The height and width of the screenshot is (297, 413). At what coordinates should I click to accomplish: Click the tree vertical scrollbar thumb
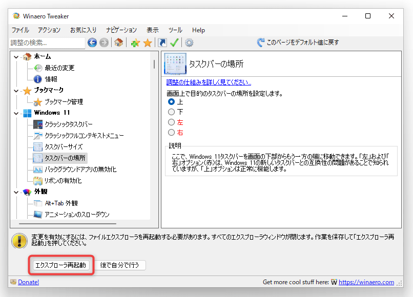pyautogui.click(x=154, y=64)
